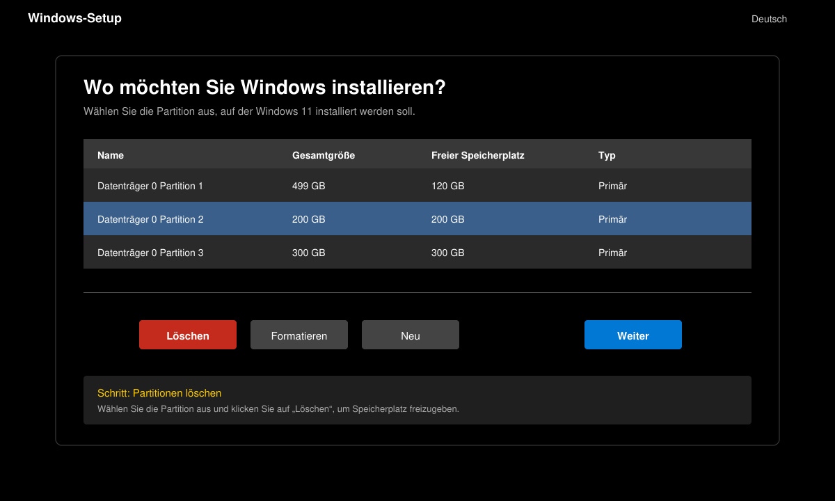Image resolution: width=835 pixels, height=501 pixels.
Task: Select the Datenträger 0 Partition 1 row
Action: pyautogui.click(x=417, y=186)
